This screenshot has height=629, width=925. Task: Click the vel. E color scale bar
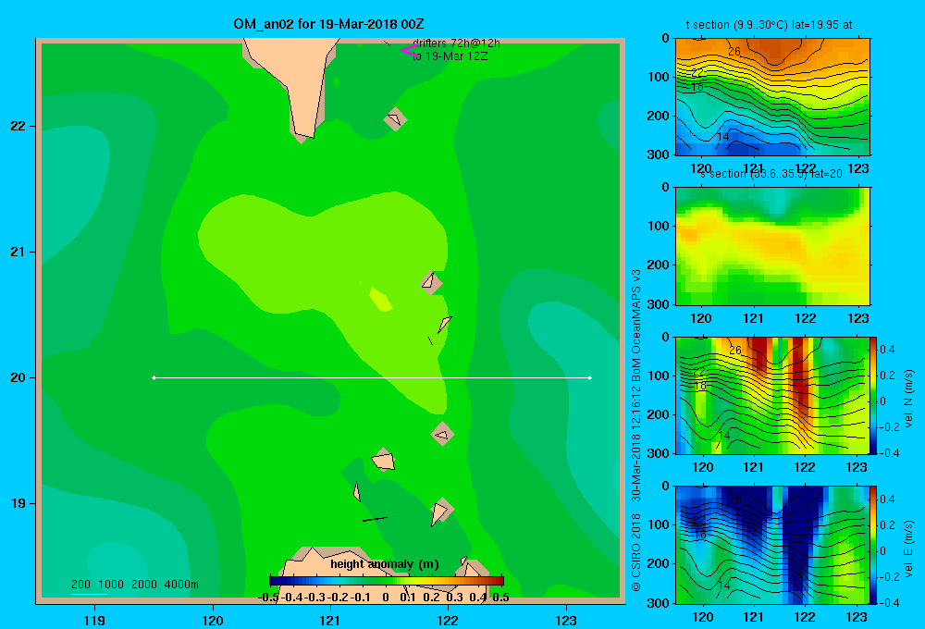pos(874,545)
